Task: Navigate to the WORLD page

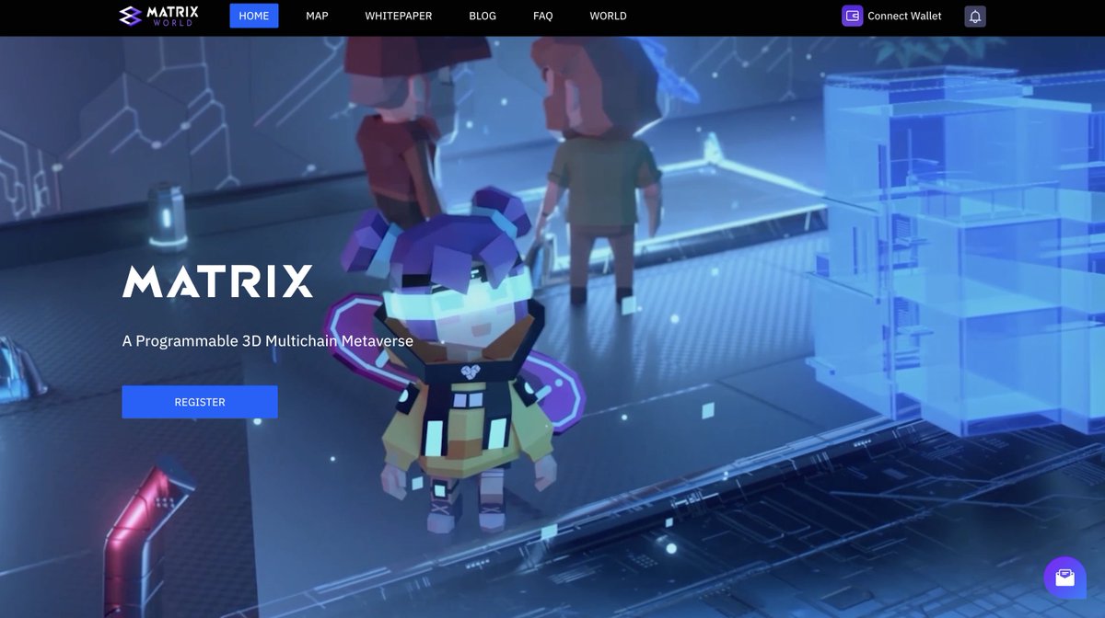Action: pyautogui.click(x=608, y=16)
